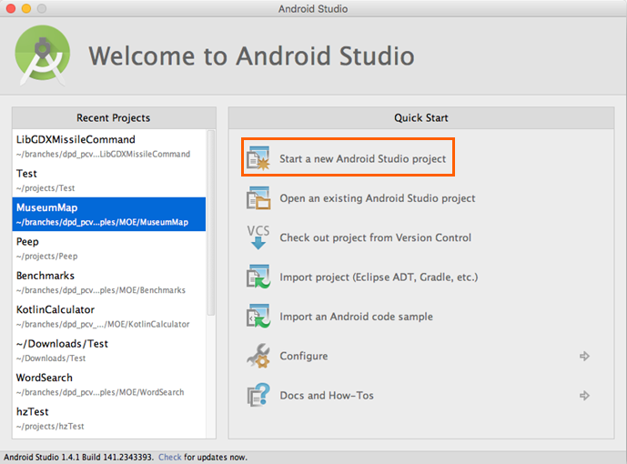The width and height of the screenshot is (627, 464).
Task: Open the Test project in ~/projects/Test
Action: tap(109, 180)
